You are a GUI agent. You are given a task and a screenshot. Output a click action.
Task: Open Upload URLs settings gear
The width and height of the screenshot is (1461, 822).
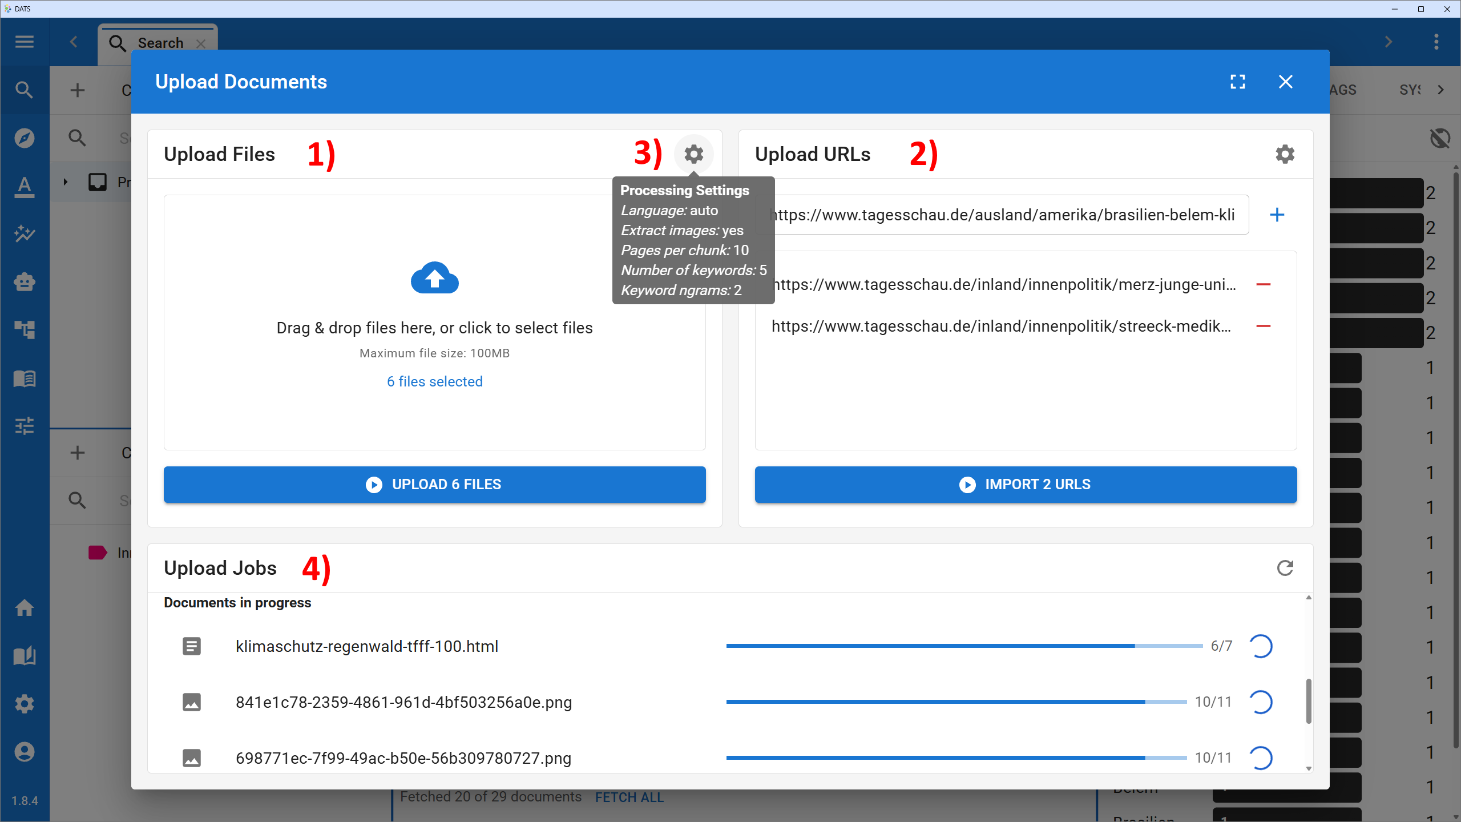coord(1285,154)
